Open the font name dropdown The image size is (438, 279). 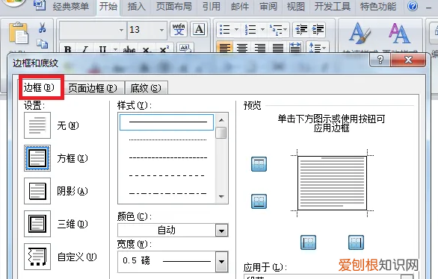121,30
